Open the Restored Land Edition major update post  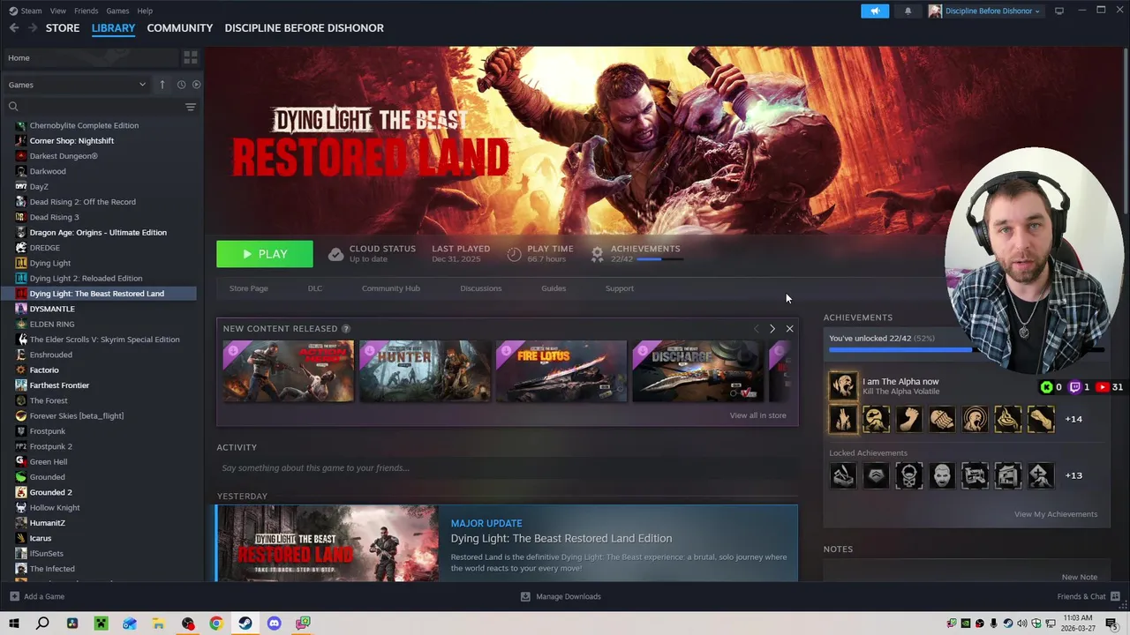(507, 543)
